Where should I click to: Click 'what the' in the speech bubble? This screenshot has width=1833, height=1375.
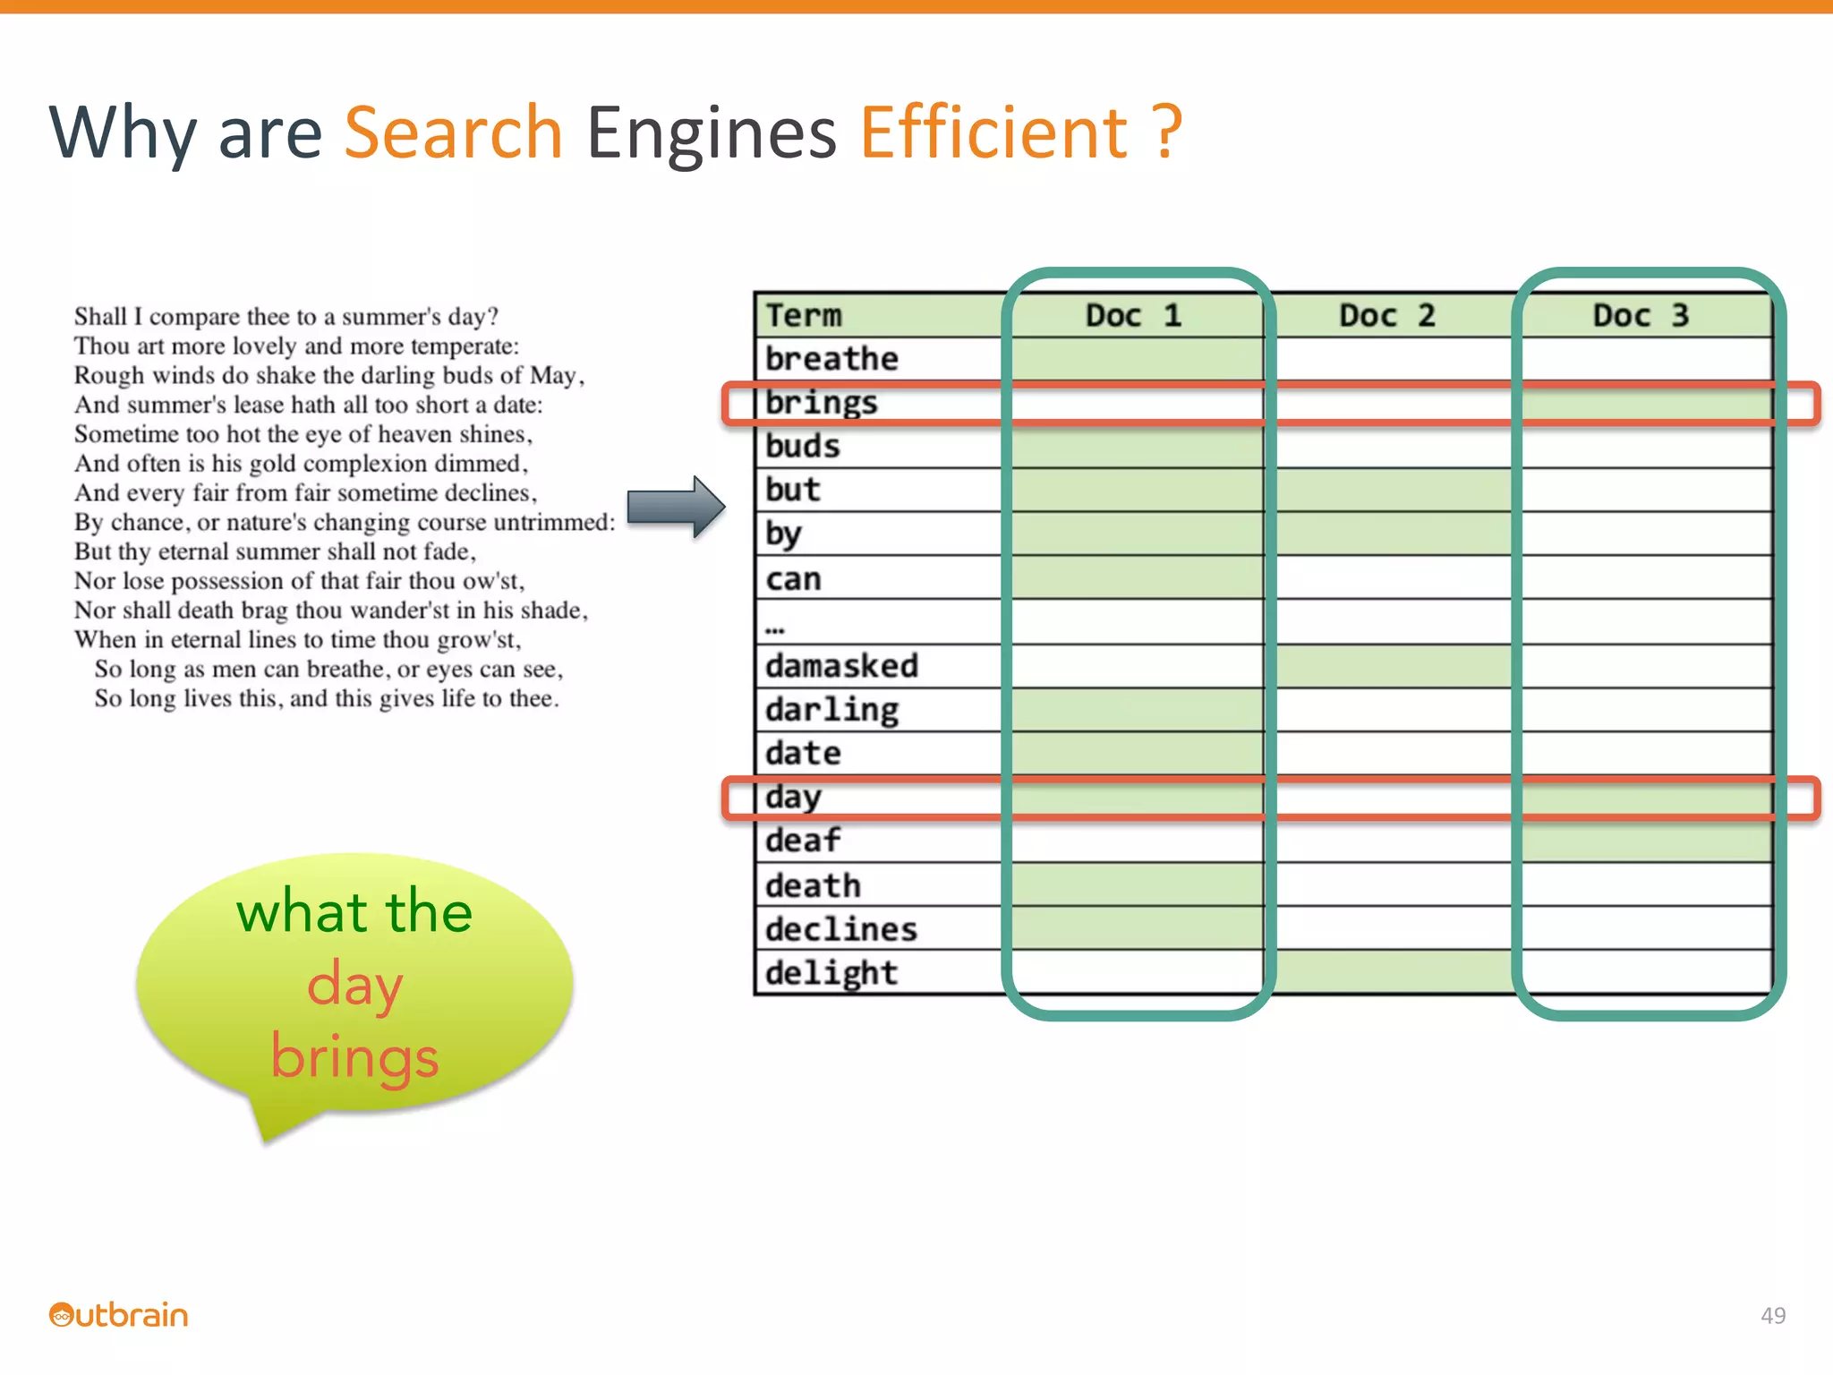point(354,911)
